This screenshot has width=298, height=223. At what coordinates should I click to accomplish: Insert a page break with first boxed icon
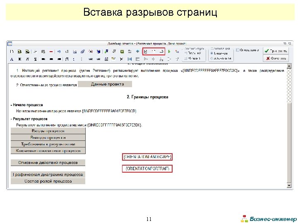tap(146, 51)
